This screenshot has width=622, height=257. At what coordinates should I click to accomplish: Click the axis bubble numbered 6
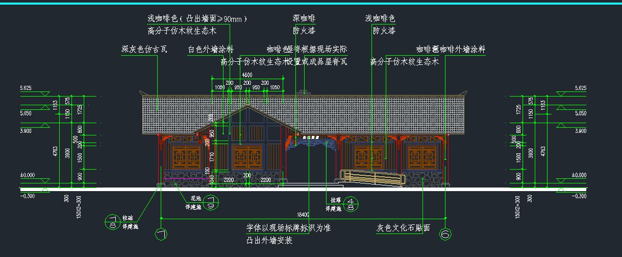(x=445, y=234)
